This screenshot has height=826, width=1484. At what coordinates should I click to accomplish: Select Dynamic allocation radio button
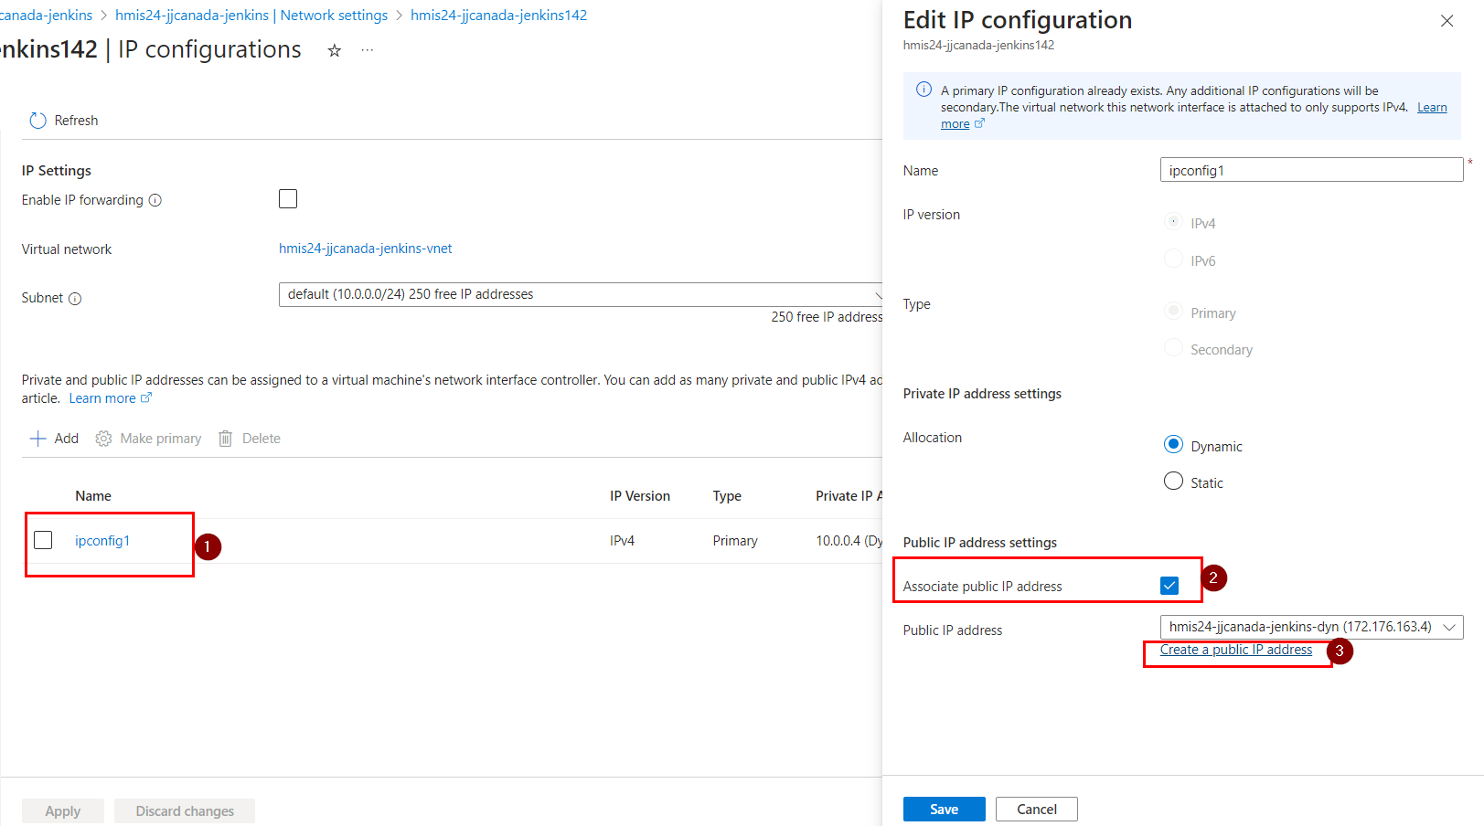(x=1173, y=445)
